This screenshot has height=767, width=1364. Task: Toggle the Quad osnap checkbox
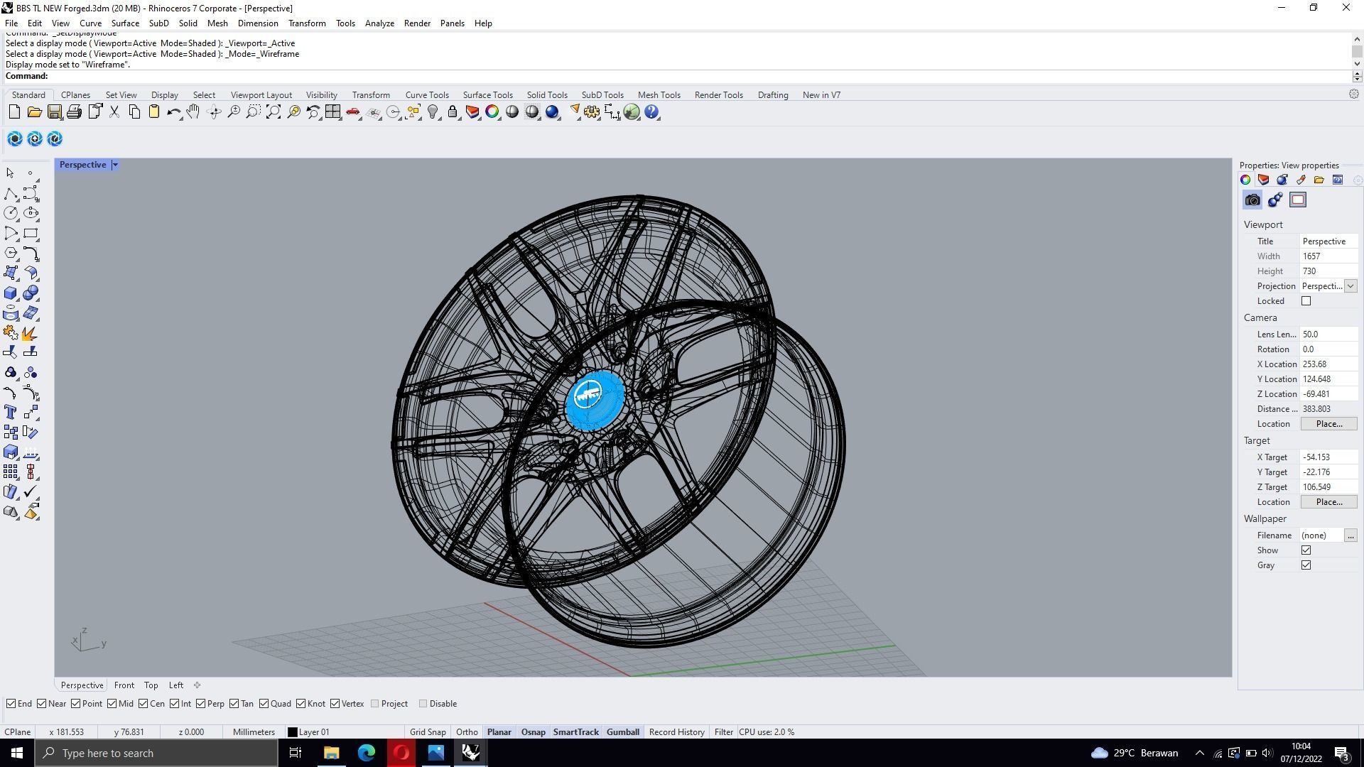click(x=264, y=704)
